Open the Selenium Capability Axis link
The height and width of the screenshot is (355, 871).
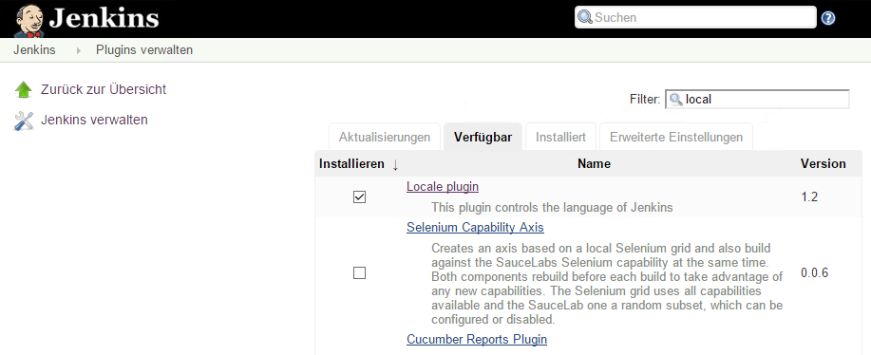click(x=475, y=228)
